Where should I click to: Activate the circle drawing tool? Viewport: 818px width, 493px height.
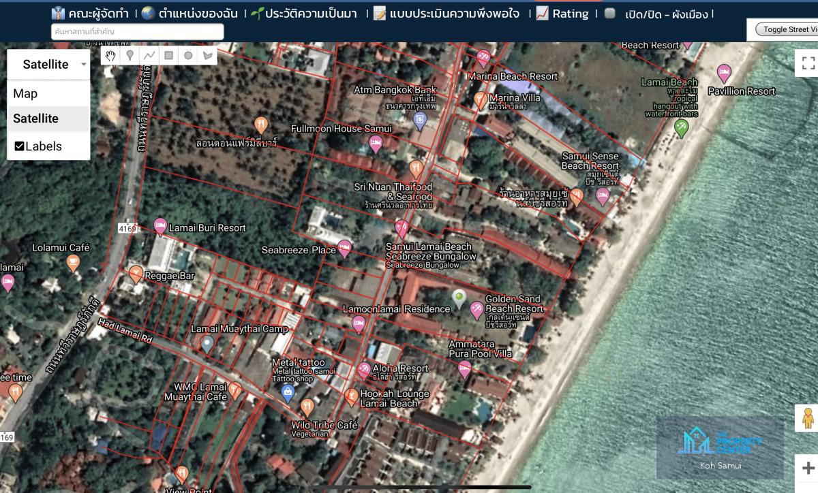tap(188, 56)
